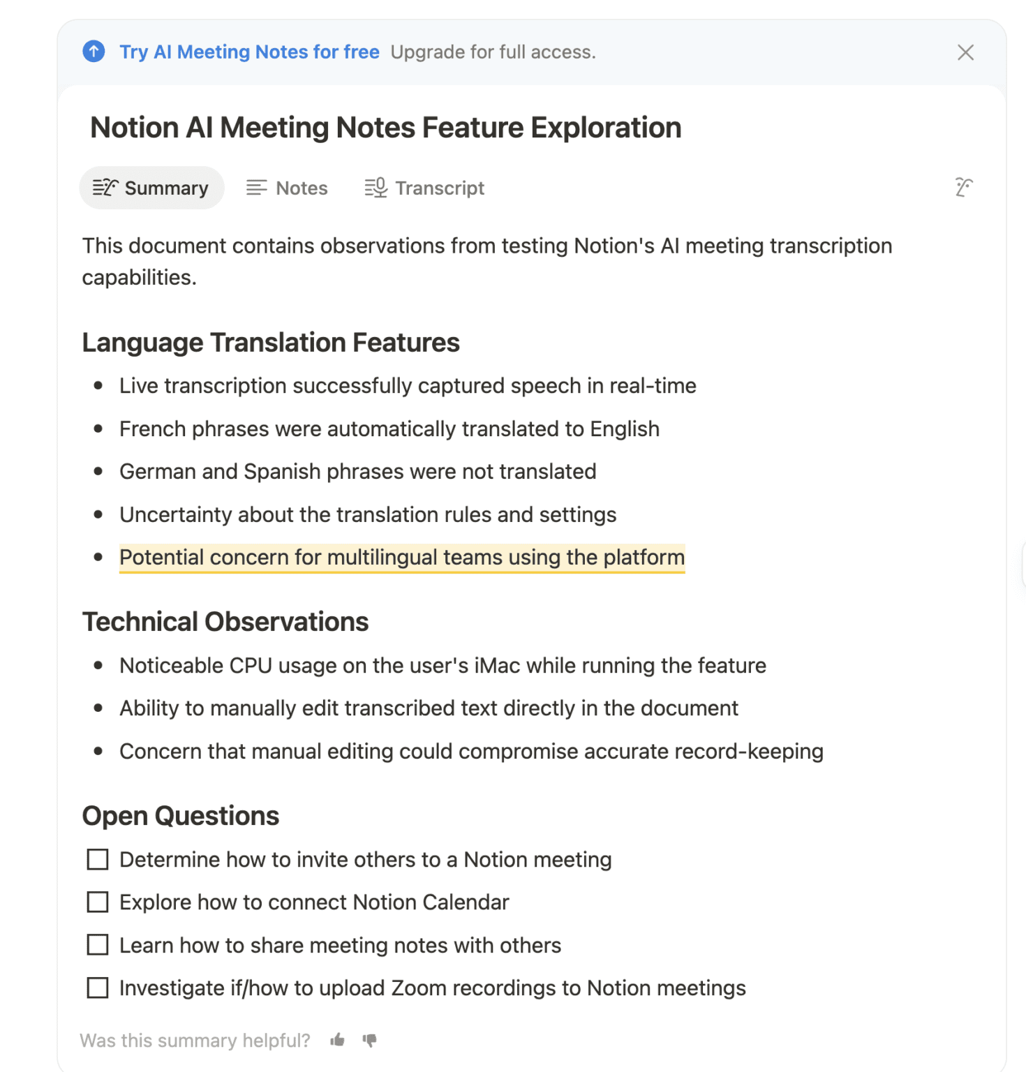Viewport: 1026px width, 1072px height.
Task: Click the 'Open Questions' heading
Action: [x=181, y=816]
